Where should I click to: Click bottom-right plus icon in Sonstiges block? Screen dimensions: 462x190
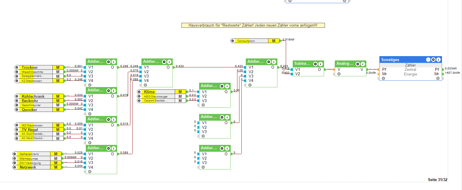(x=438, y=78)
